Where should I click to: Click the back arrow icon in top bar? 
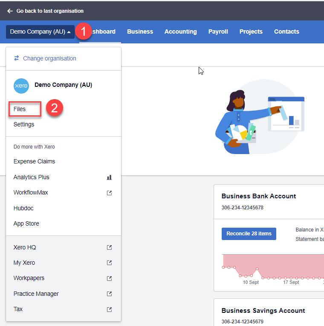(10, 11)
